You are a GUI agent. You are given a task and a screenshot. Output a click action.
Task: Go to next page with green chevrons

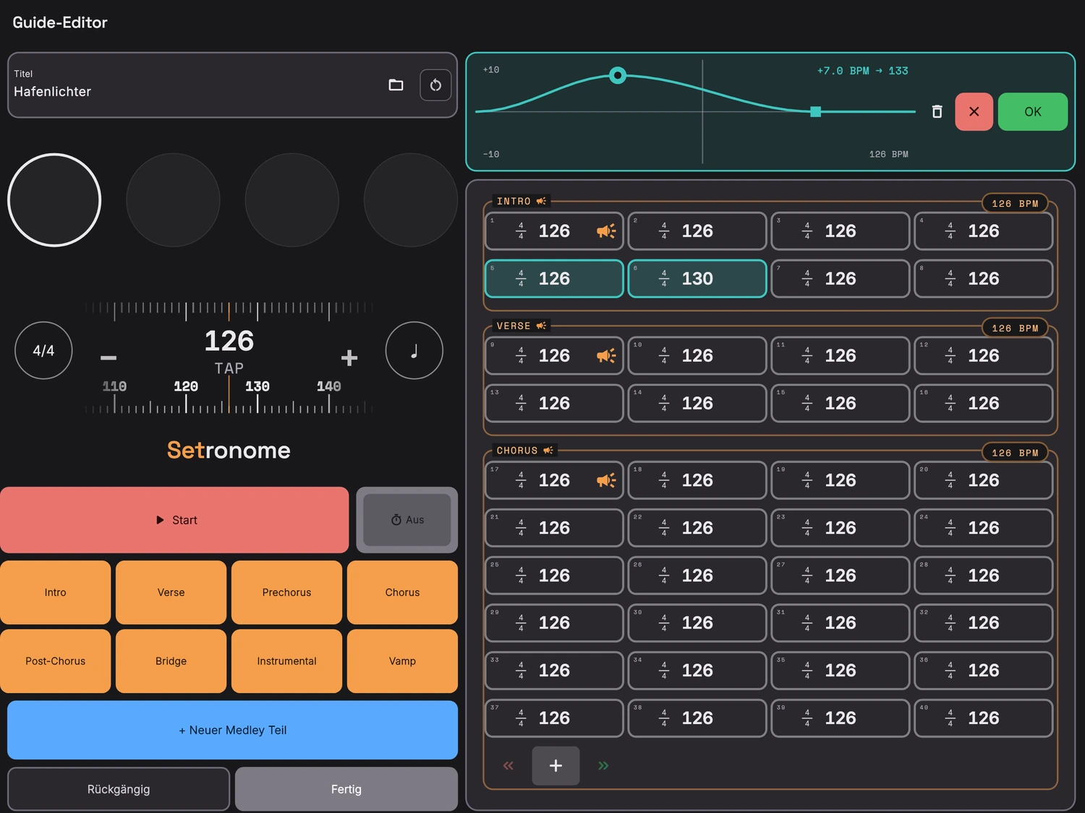[x=603, y=765]
